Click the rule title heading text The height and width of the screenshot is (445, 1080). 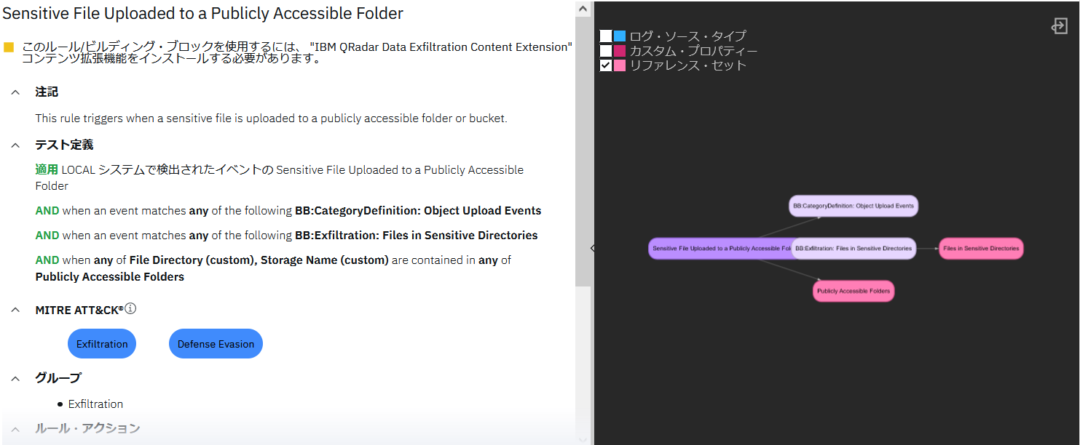point(202,13)
